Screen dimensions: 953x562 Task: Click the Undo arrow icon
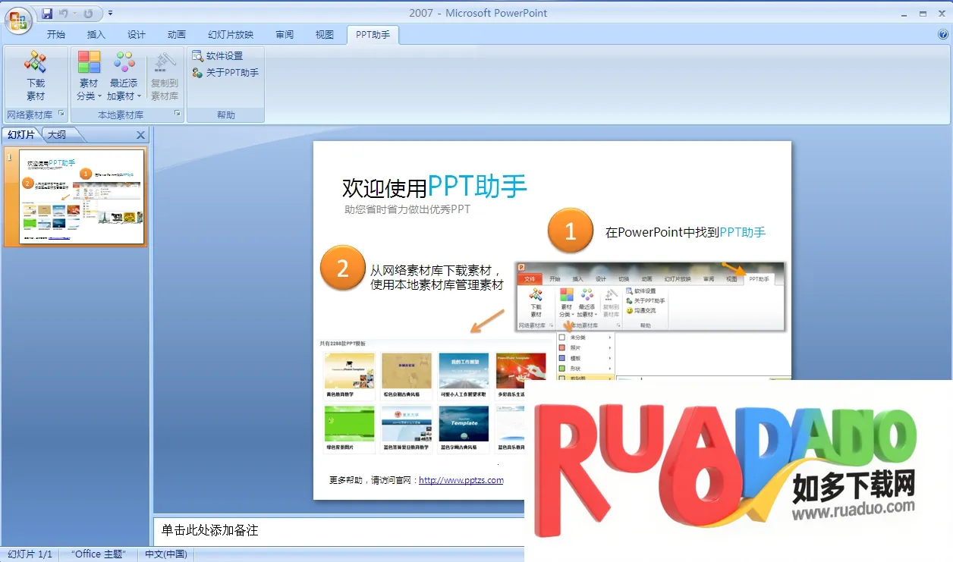[x=64, y=13]
